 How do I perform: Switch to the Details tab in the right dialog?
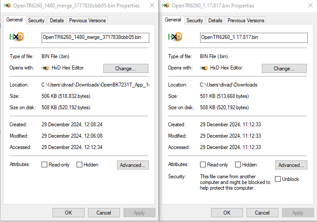215,21
